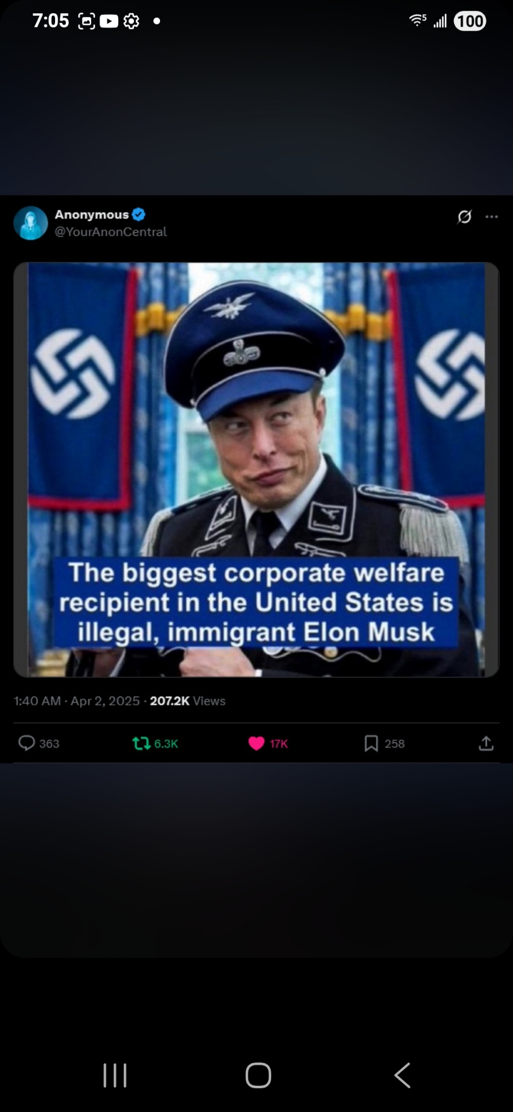Open the three-dot more options menu
Image resolution: width=513 pixels, height=1112 pixels.
pos(492,216)
